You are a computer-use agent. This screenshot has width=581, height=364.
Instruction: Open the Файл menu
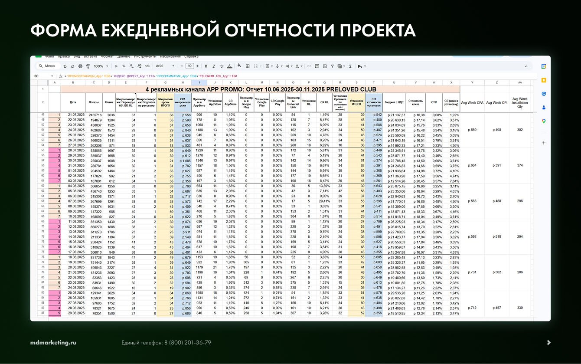point(49,56)
